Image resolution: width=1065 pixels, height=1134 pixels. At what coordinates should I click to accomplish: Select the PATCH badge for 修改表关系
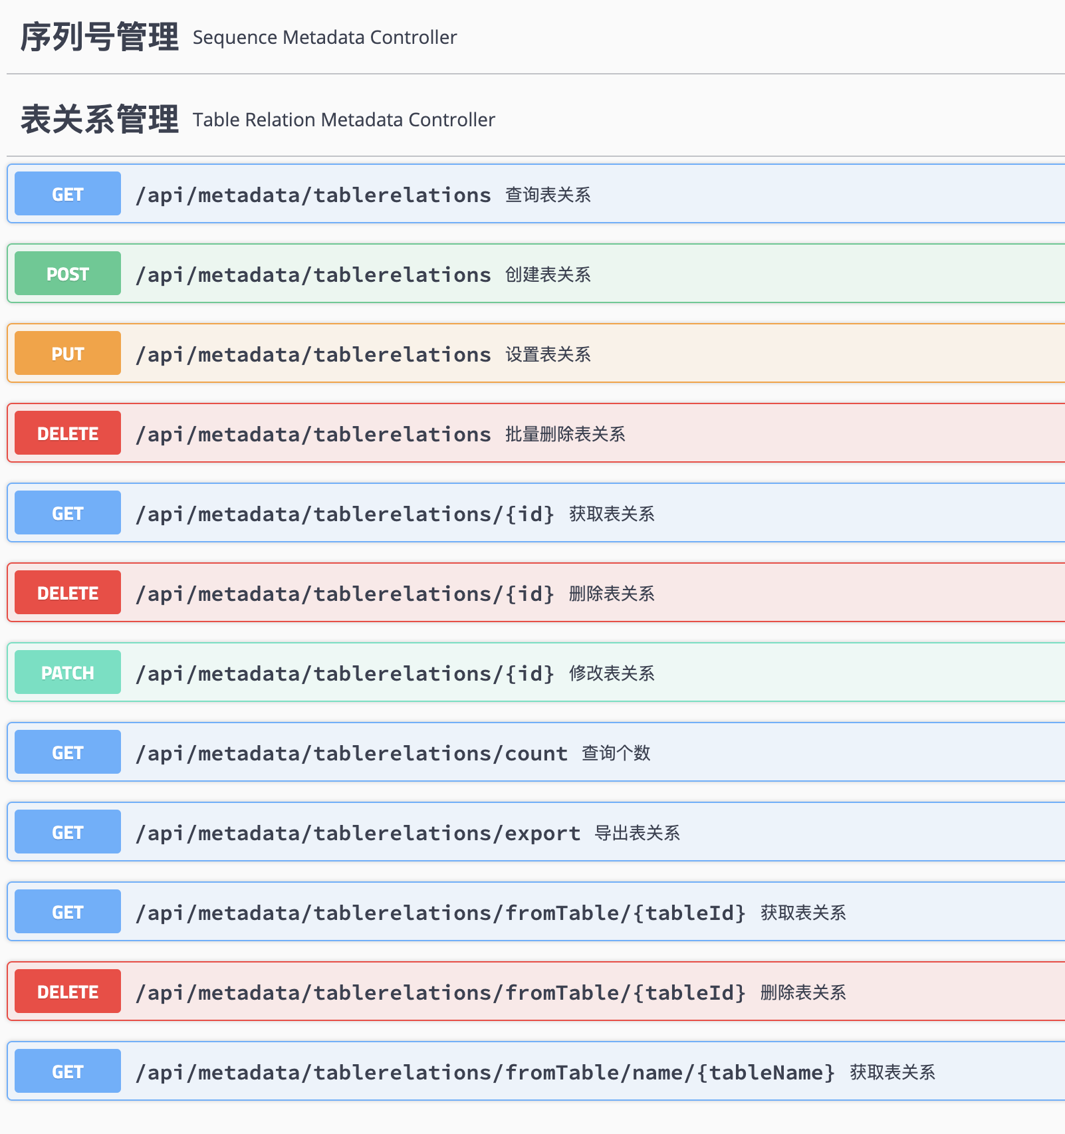[x=66, y=672]
